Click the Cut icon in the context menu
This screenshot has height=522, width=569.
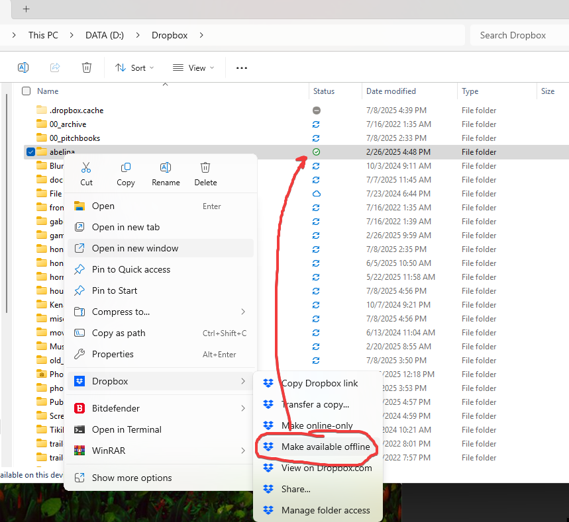coord(86,167)
